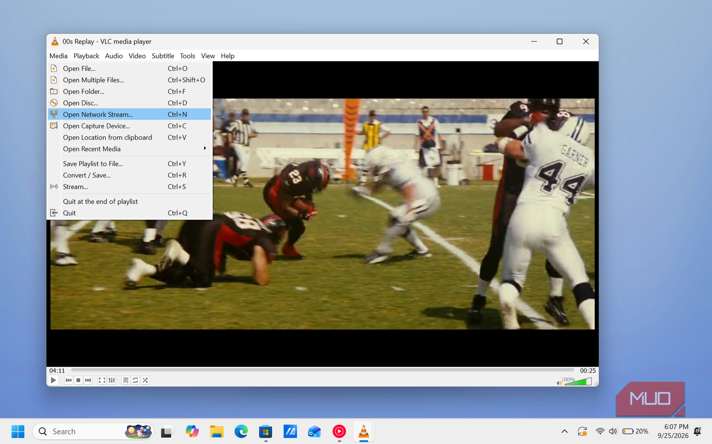Open the Subtitle menu

pos(163,56)
